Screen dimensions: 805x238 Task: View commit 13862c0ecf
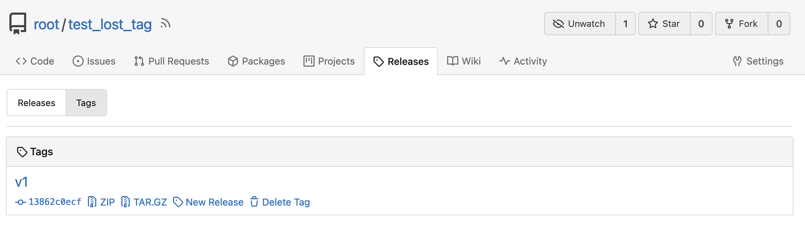tap(55, 202)
